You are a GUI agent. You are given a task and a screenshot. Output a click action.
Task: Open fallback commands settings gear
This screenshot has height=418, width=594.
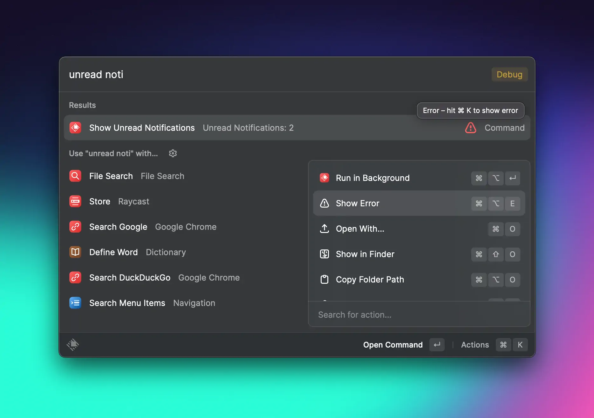pos(173,153)
